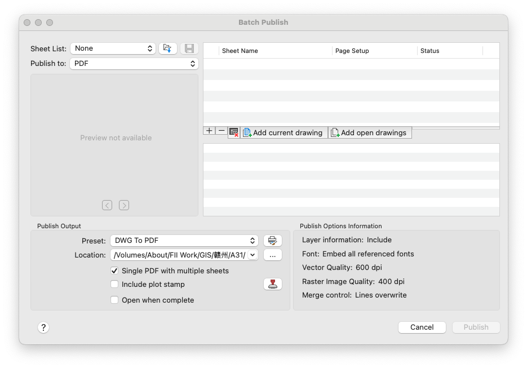
Task: Click the save sheet list disk icon
Action: [x=189, y=48]
